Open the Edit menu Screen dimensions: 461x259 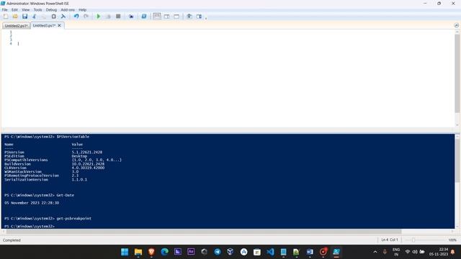tap(14, 9)
